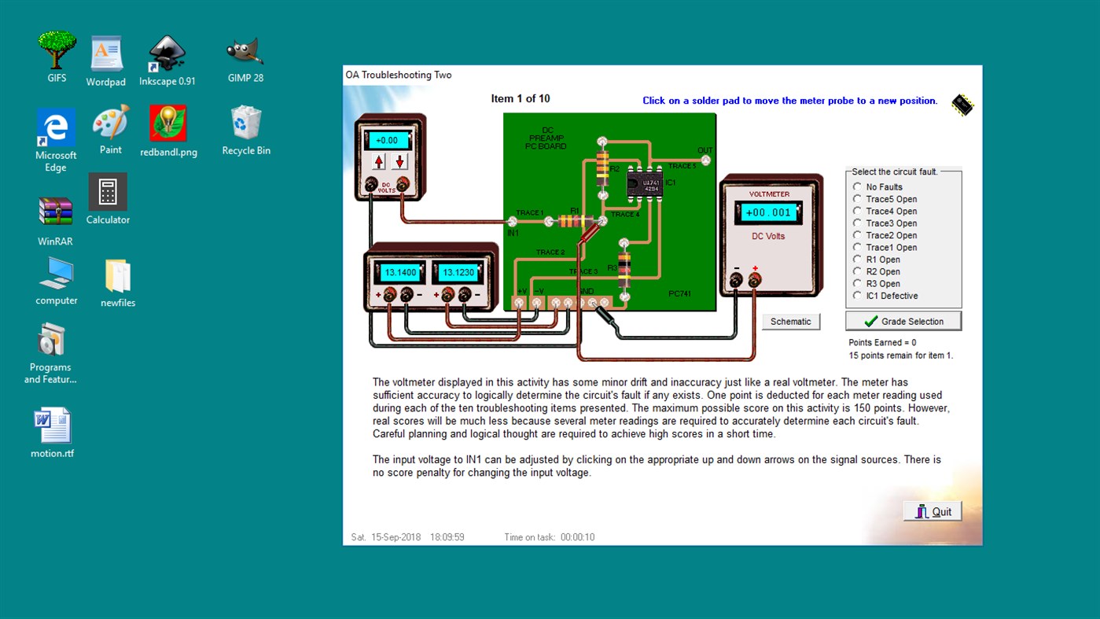
Task: Click the IN1 solder pad
Action: [x=513, y=222]
